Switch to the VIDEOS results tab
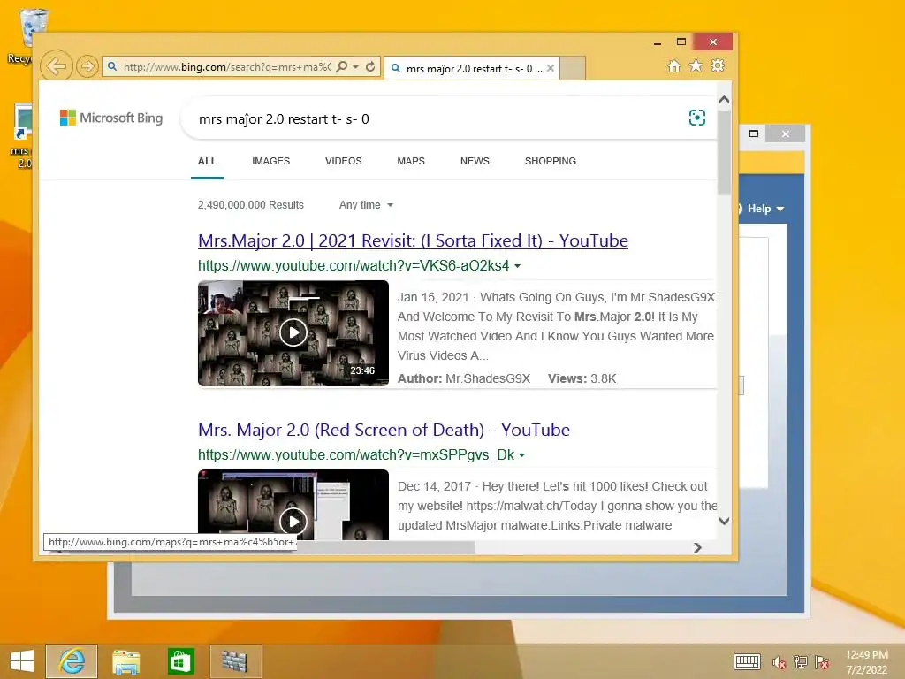This screenshot has height=679, width=905. tap(344, 161)
